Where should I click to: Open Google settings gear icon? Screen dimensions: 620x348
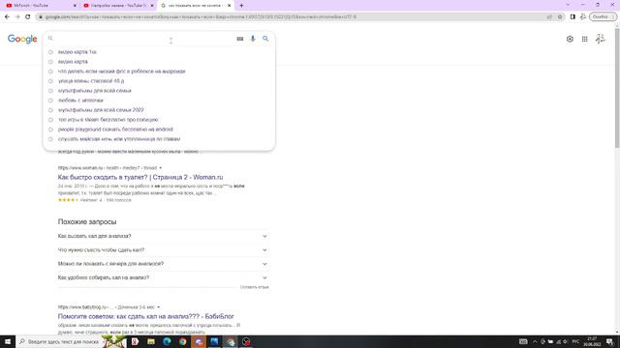click(x=570, y=39)
